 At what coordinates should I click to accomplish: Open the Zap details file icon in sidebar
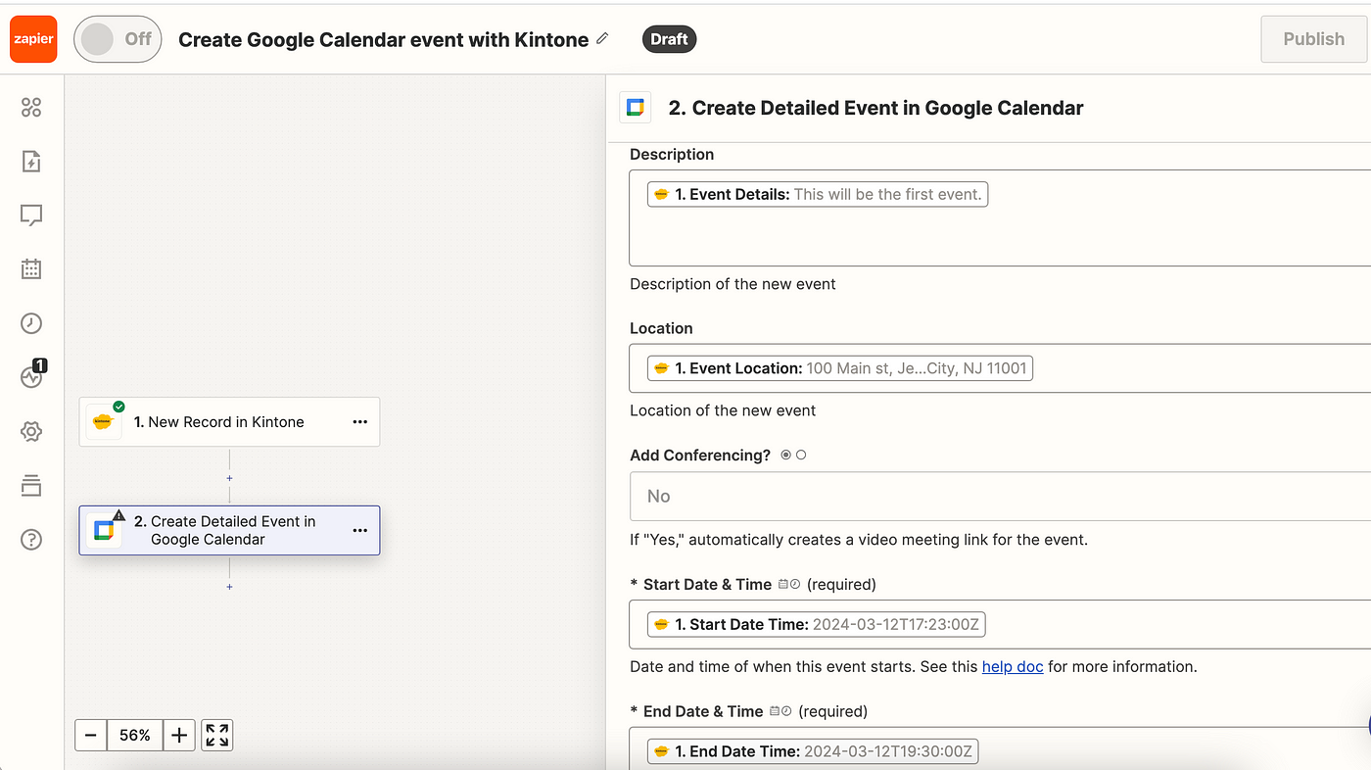[31, 162]
